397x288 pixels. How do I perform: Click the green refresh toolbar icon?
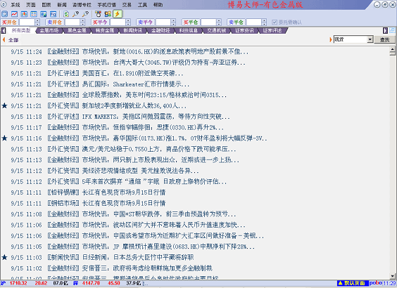coord(66,14)
